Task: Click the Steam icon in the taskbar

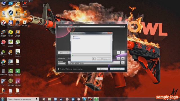Action: 61,99
